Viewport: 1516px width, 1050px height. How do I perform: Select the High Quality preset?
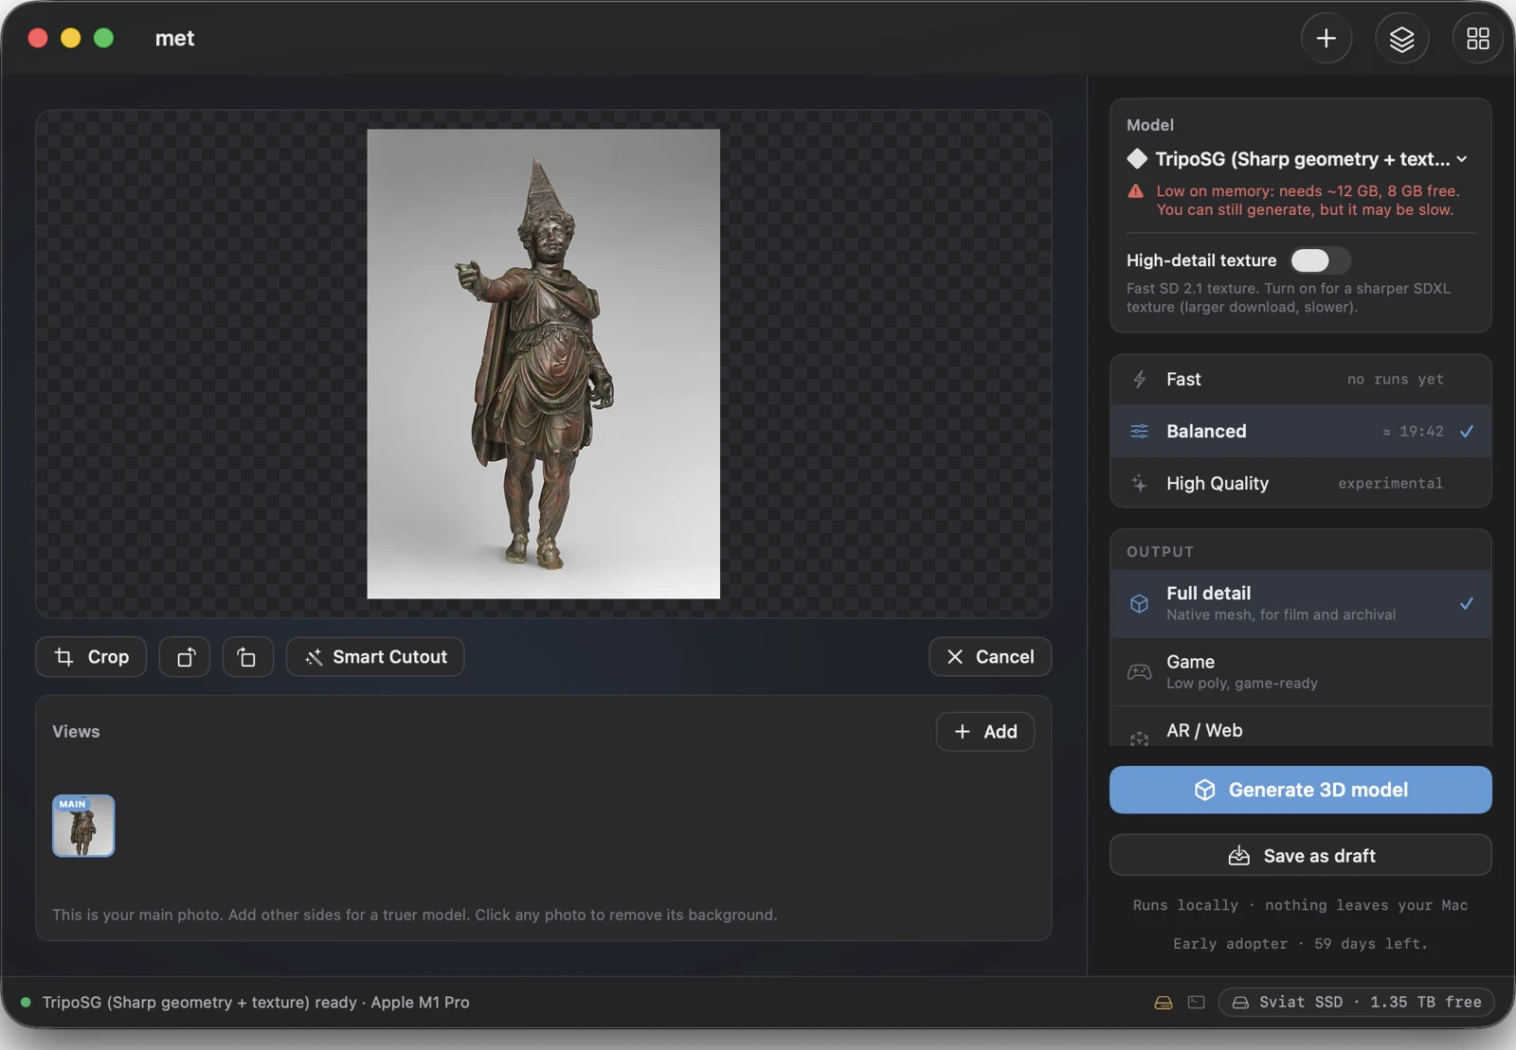1301,484
